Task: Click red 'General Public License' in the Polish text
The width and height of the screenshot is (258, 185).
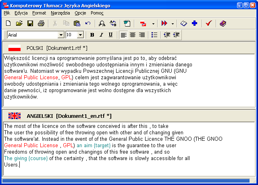Action: tap(31, 78)
